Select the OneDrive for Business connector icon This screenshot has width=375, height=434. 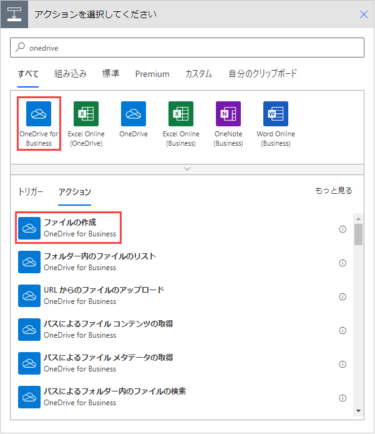39,114
